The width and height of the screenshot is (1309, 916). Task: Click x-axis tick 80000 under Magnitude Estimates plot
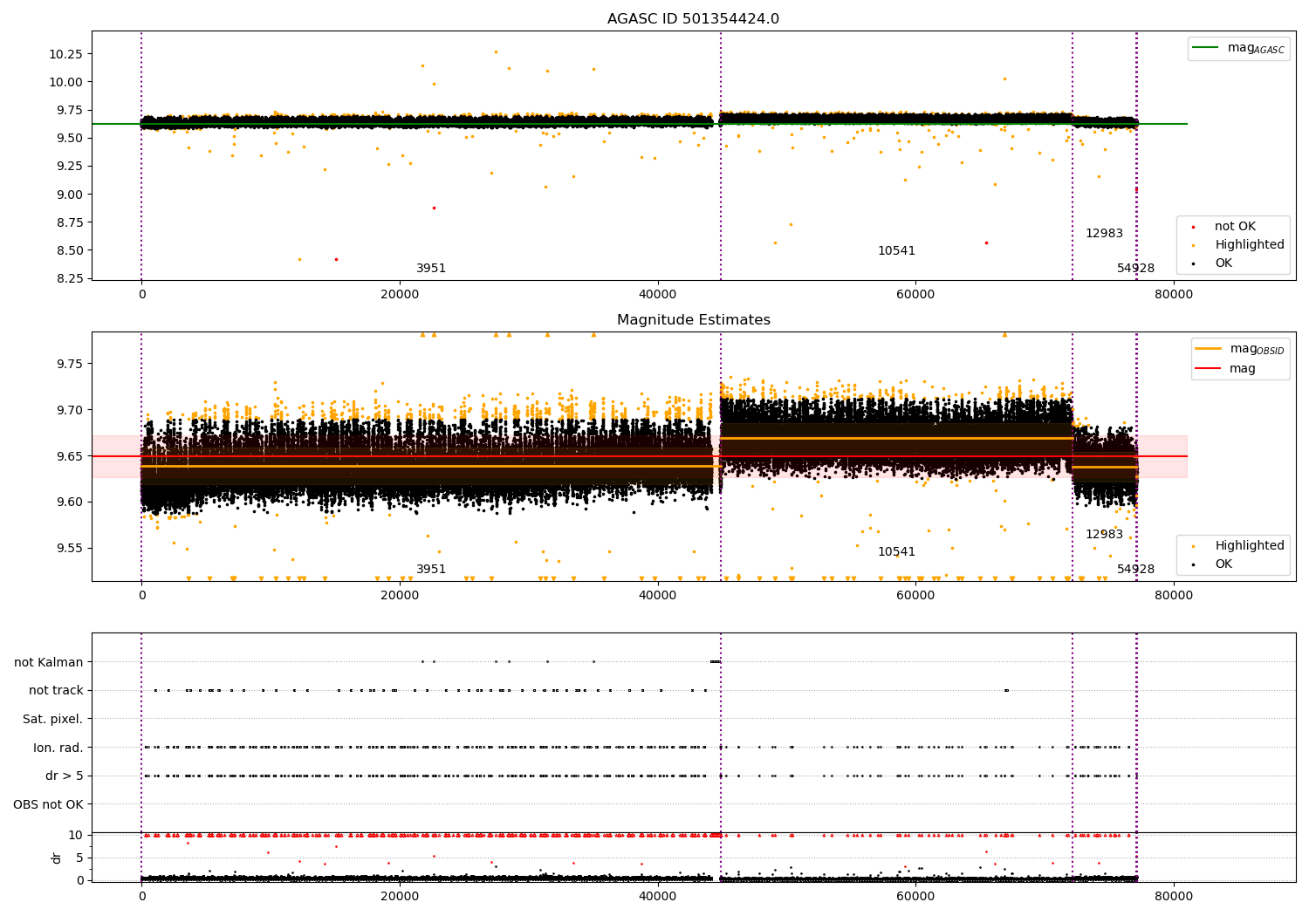(1174, 595)
